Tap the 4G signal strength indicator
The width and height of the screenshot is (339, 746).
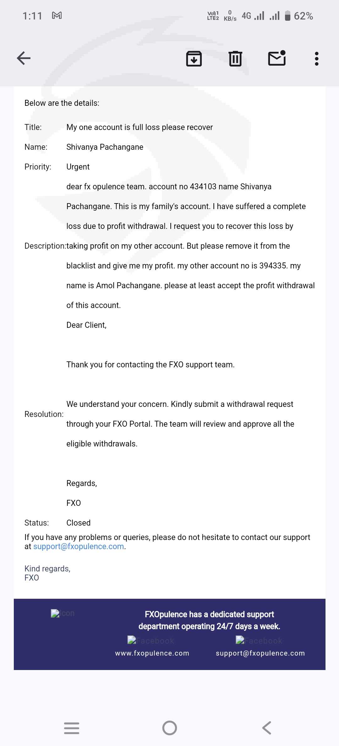tap(253, 16)
